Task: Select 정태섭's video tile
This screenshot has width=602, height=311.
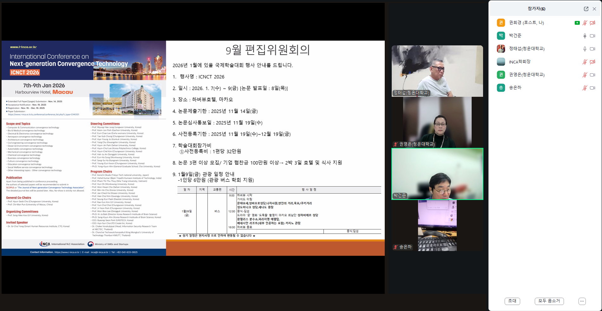Action: [437, 71]
